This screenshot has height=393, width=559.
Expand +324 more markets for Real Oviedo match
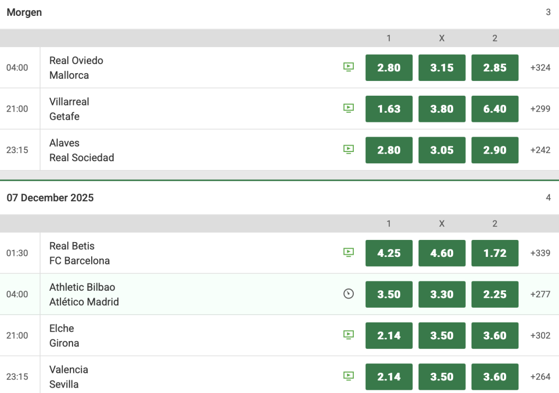540,68
